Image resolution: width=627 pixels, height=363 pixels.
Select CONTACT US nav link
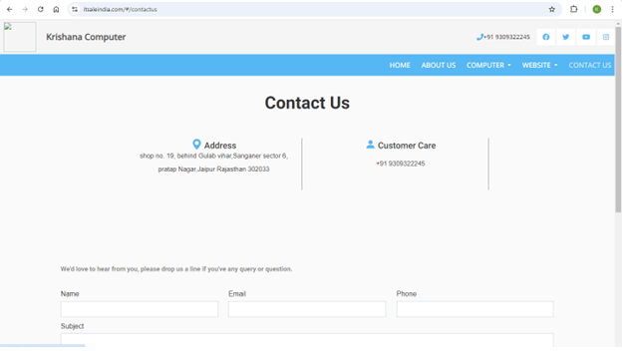590,65
